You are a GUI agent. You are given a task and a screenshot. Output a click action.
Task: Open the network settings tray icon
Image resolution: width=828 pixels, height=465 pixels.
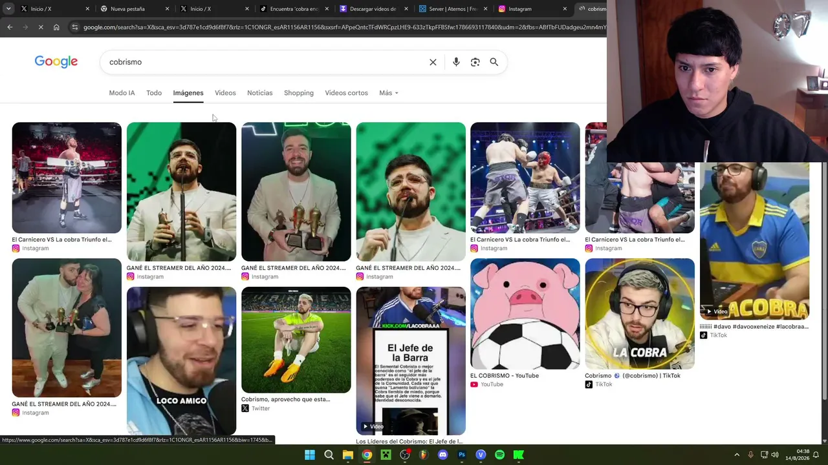tap(764, 455)
